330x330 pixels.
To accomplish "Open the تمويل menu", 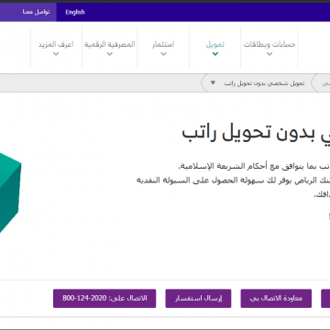I will pyautogui.click(x=215, y=44).
